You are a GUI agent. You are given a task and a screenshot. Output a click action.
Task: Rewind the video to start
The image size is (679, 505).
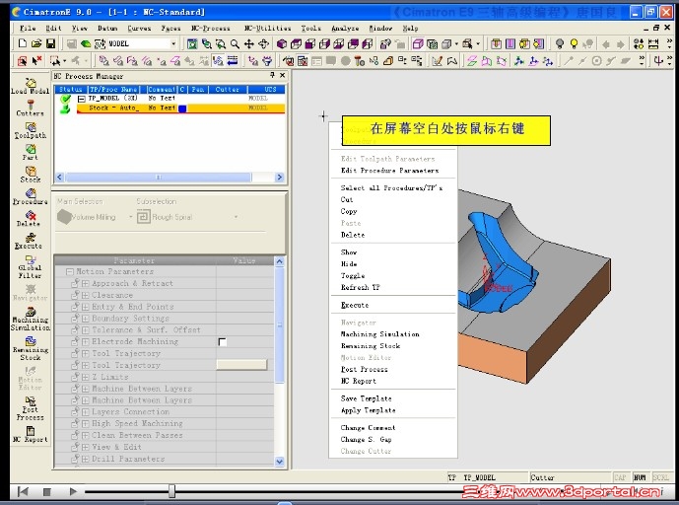point(23,491)
